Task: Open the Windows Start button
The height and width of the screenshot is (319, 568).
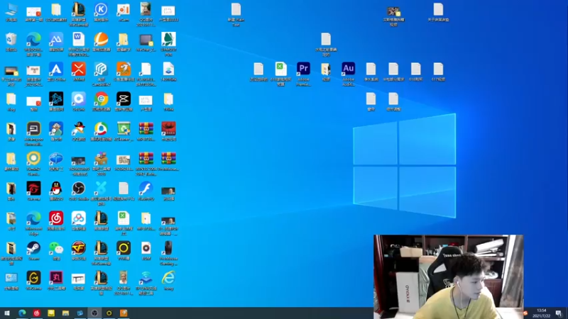Action: point(7,313)
